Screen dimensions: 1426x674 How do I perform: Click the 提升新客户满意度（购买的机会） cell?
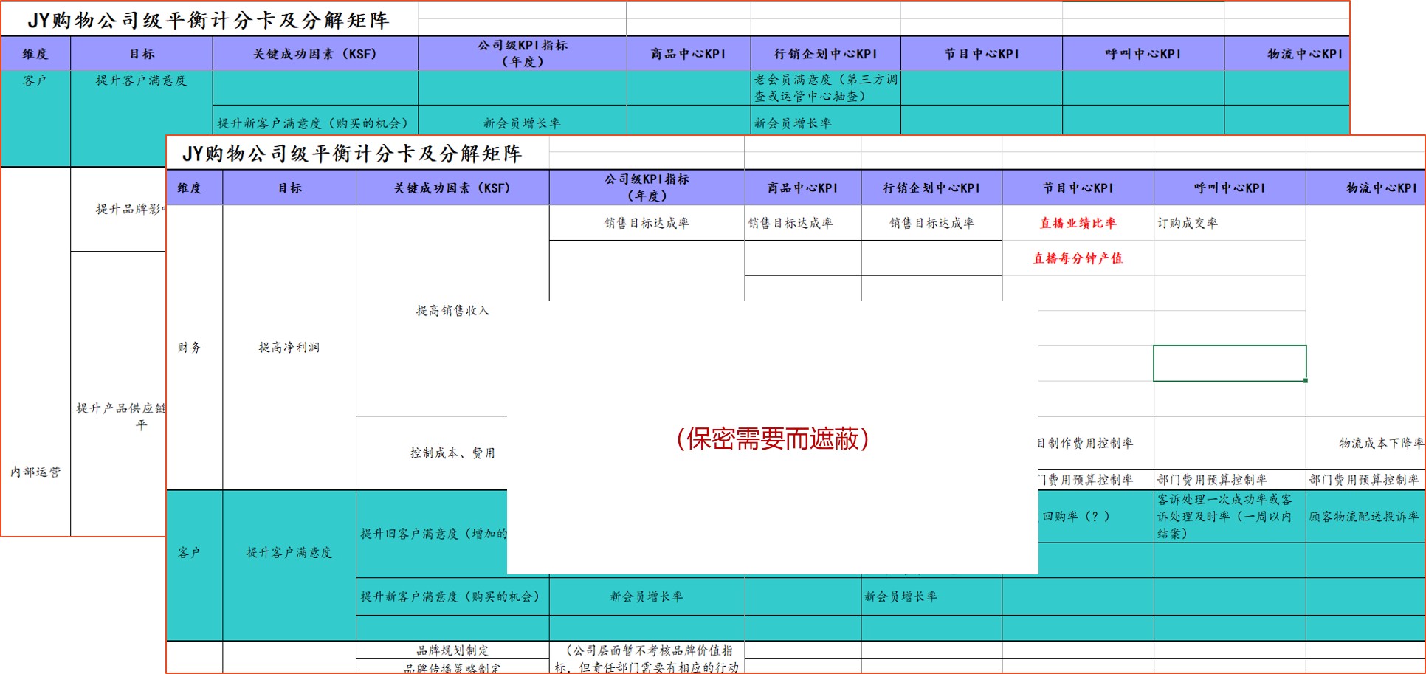(452, 596)
